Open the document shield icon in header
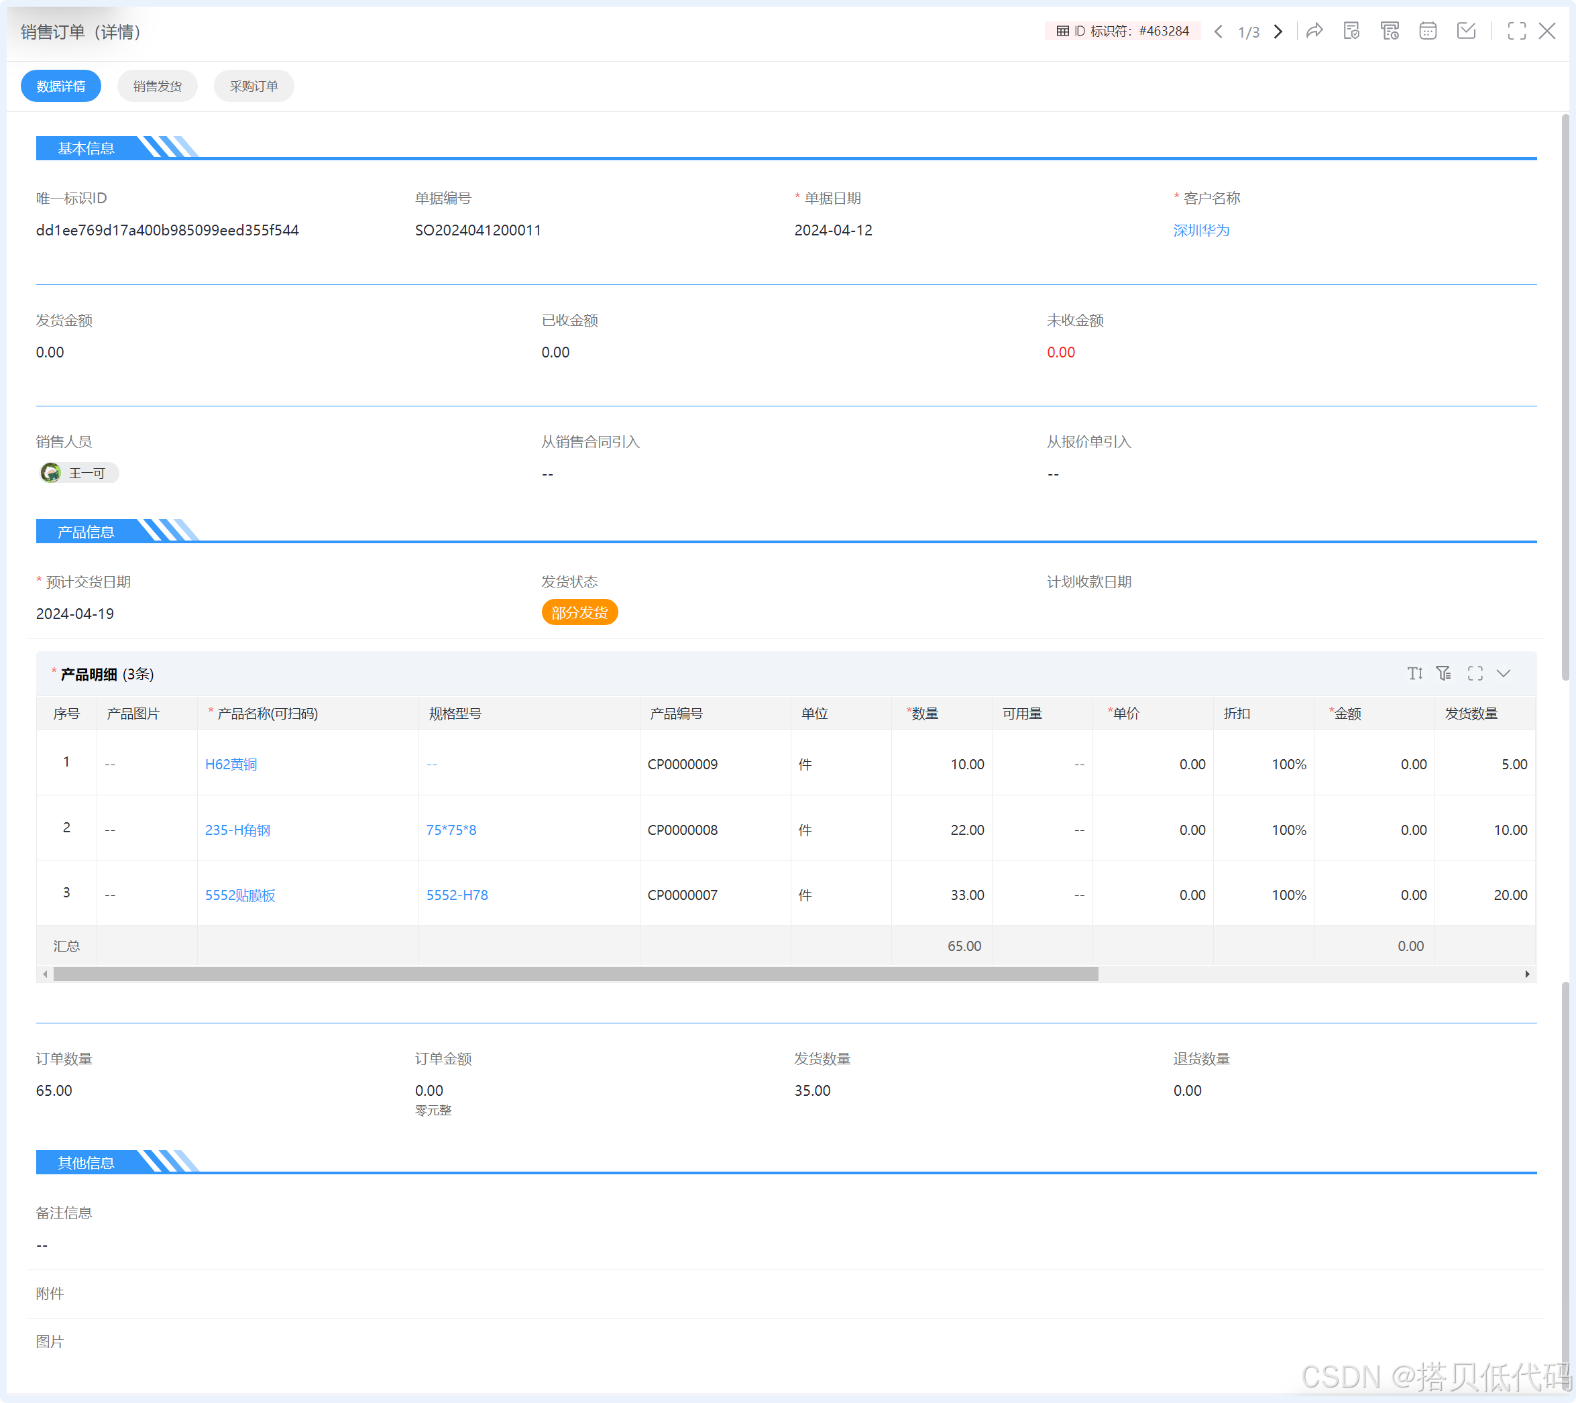Screen dimensions: 1576x1403 click(x=1351, y=31)
